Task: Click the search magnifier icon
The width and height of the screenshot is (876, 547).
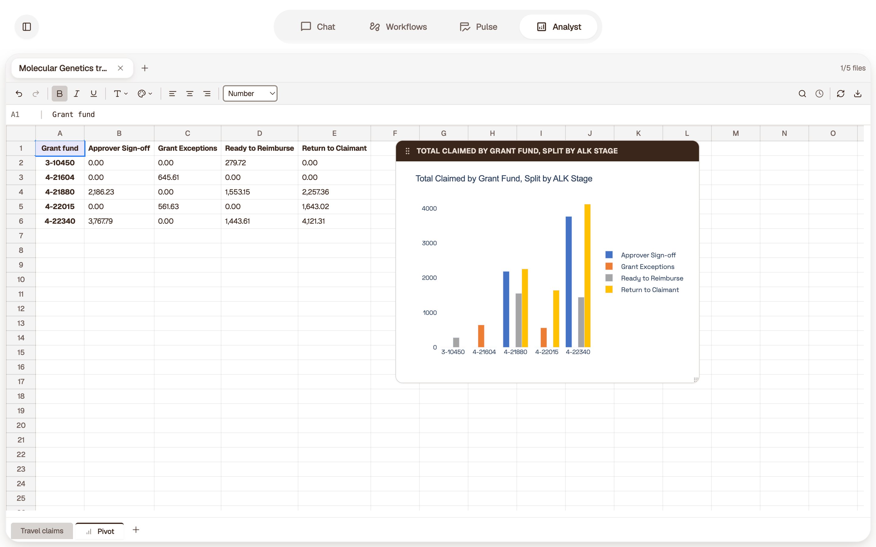Action: click(x=802, y=94)
